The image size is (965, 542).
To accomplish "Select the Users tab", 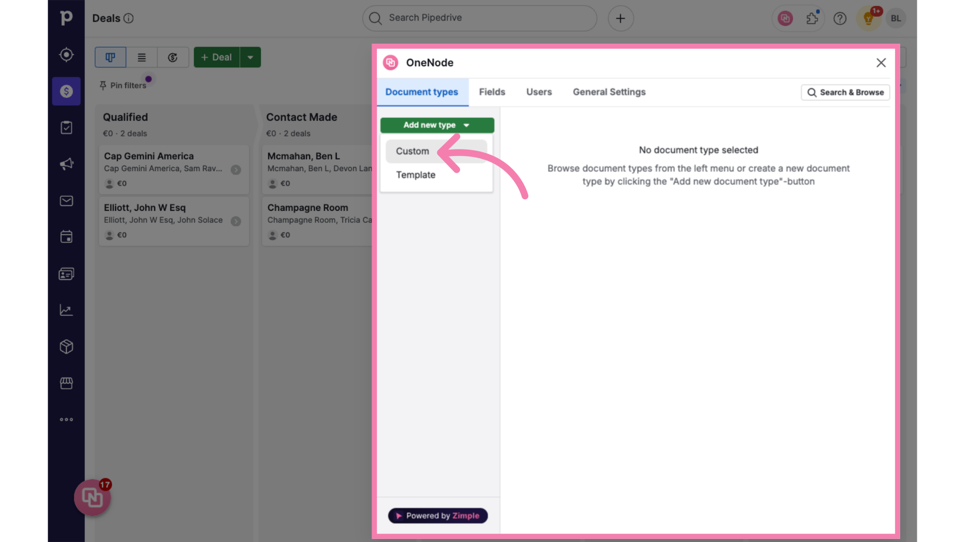I will click(539, 92).
